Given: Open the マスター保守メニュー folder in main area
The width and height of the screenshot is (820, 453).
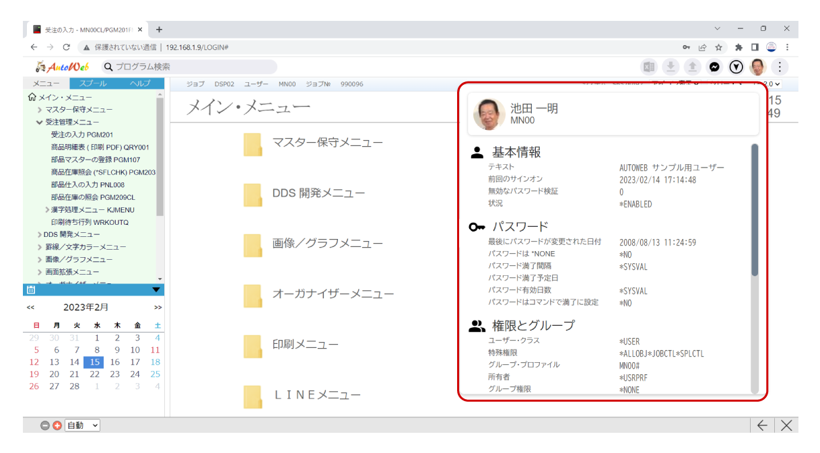Looking at the screenshot, I should 326,143.
